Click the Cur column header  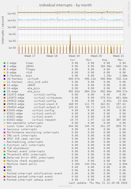tap(73, 60)
